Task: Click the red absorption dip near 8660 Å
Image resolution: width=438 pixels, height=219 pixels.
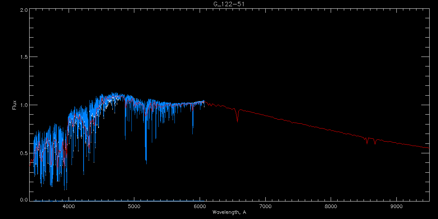Action: pyautogui.click(x=375, y=141)
